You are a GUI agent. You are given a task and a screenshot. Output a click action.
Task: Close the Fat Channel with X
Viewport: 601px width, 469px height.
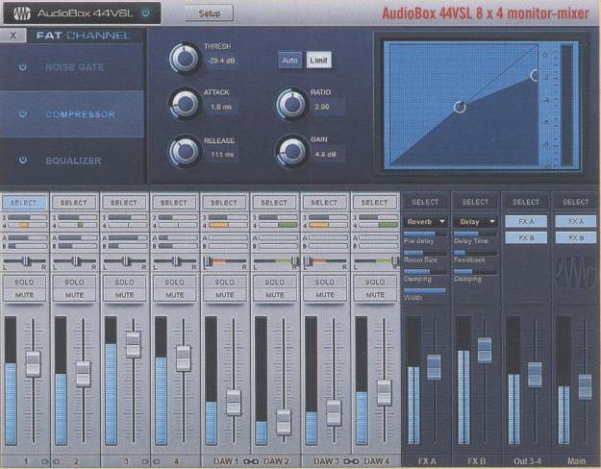click(13, 36)
